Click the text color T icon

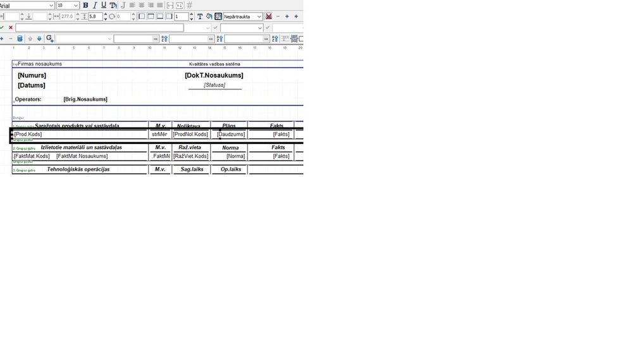(x=200, y=16)
